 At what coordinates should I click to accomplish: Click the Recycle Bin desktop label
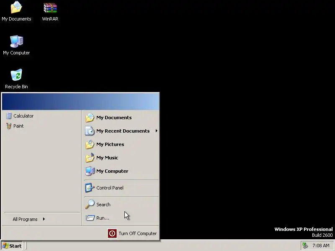16,87
